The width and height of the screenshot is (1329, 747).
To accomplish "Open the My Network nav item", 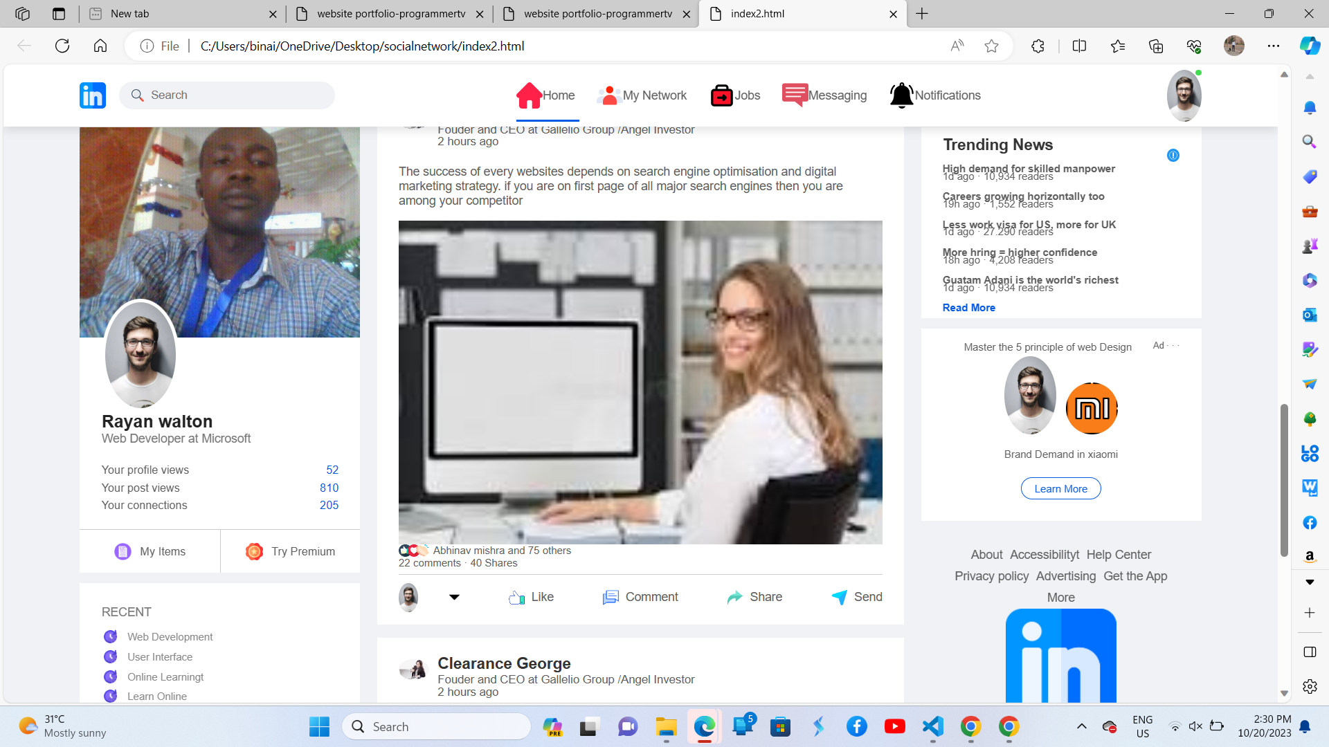I will (x=642, y=95).
